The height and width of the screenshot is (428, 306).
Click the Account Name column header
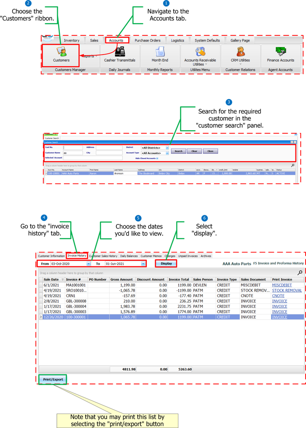[x=75, y=170]
